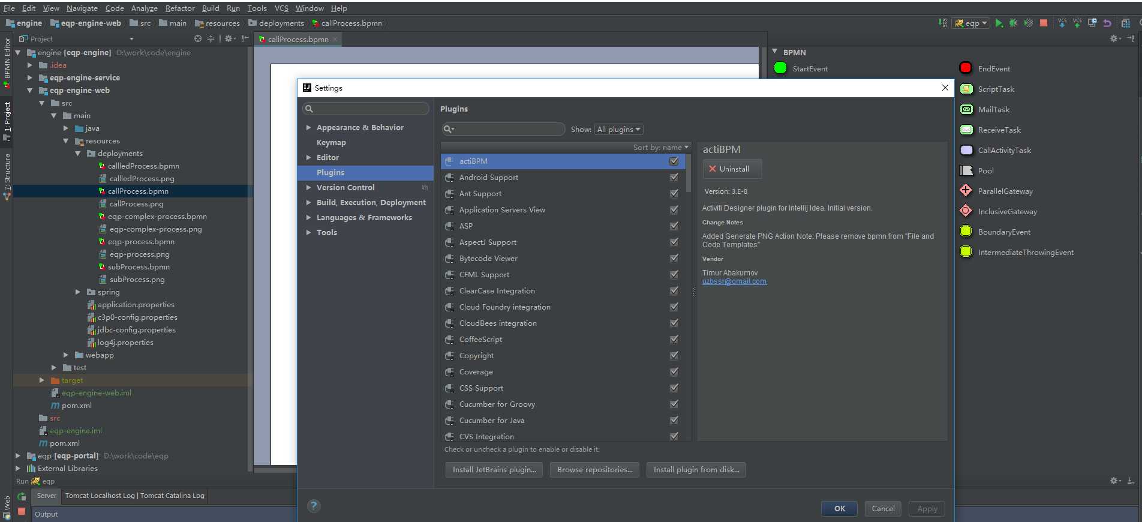The width and height of the screenshot is (1142, 522).
Task: Expand the eqp-engine-service module
Action: point(29,77)
